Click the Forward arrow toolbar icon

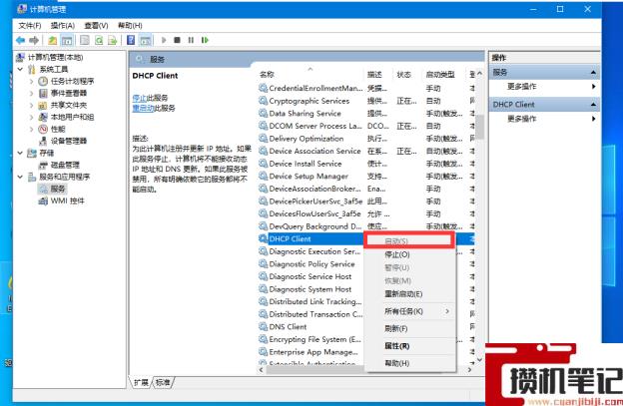[34, 40]
